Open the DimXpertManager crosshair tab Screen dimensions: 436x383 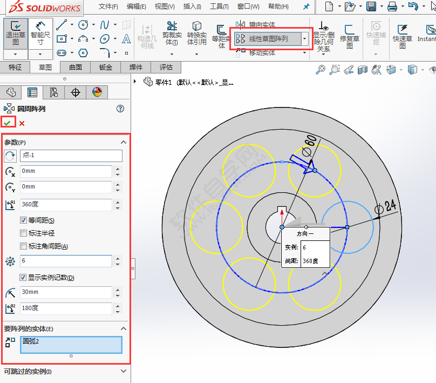click(x=76, y=92)
